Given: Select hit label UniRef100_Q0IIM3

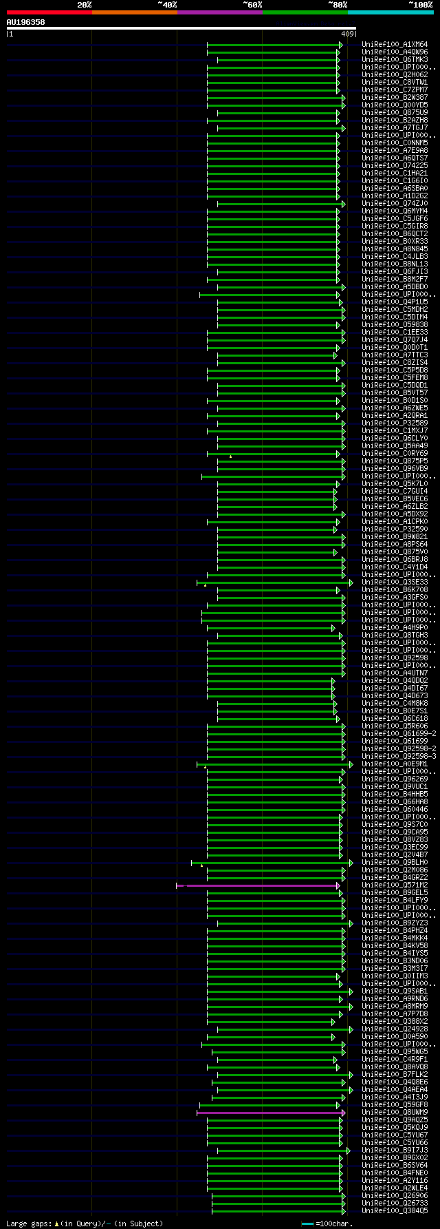Looking at the screenshot, I should tap(395, 976).
